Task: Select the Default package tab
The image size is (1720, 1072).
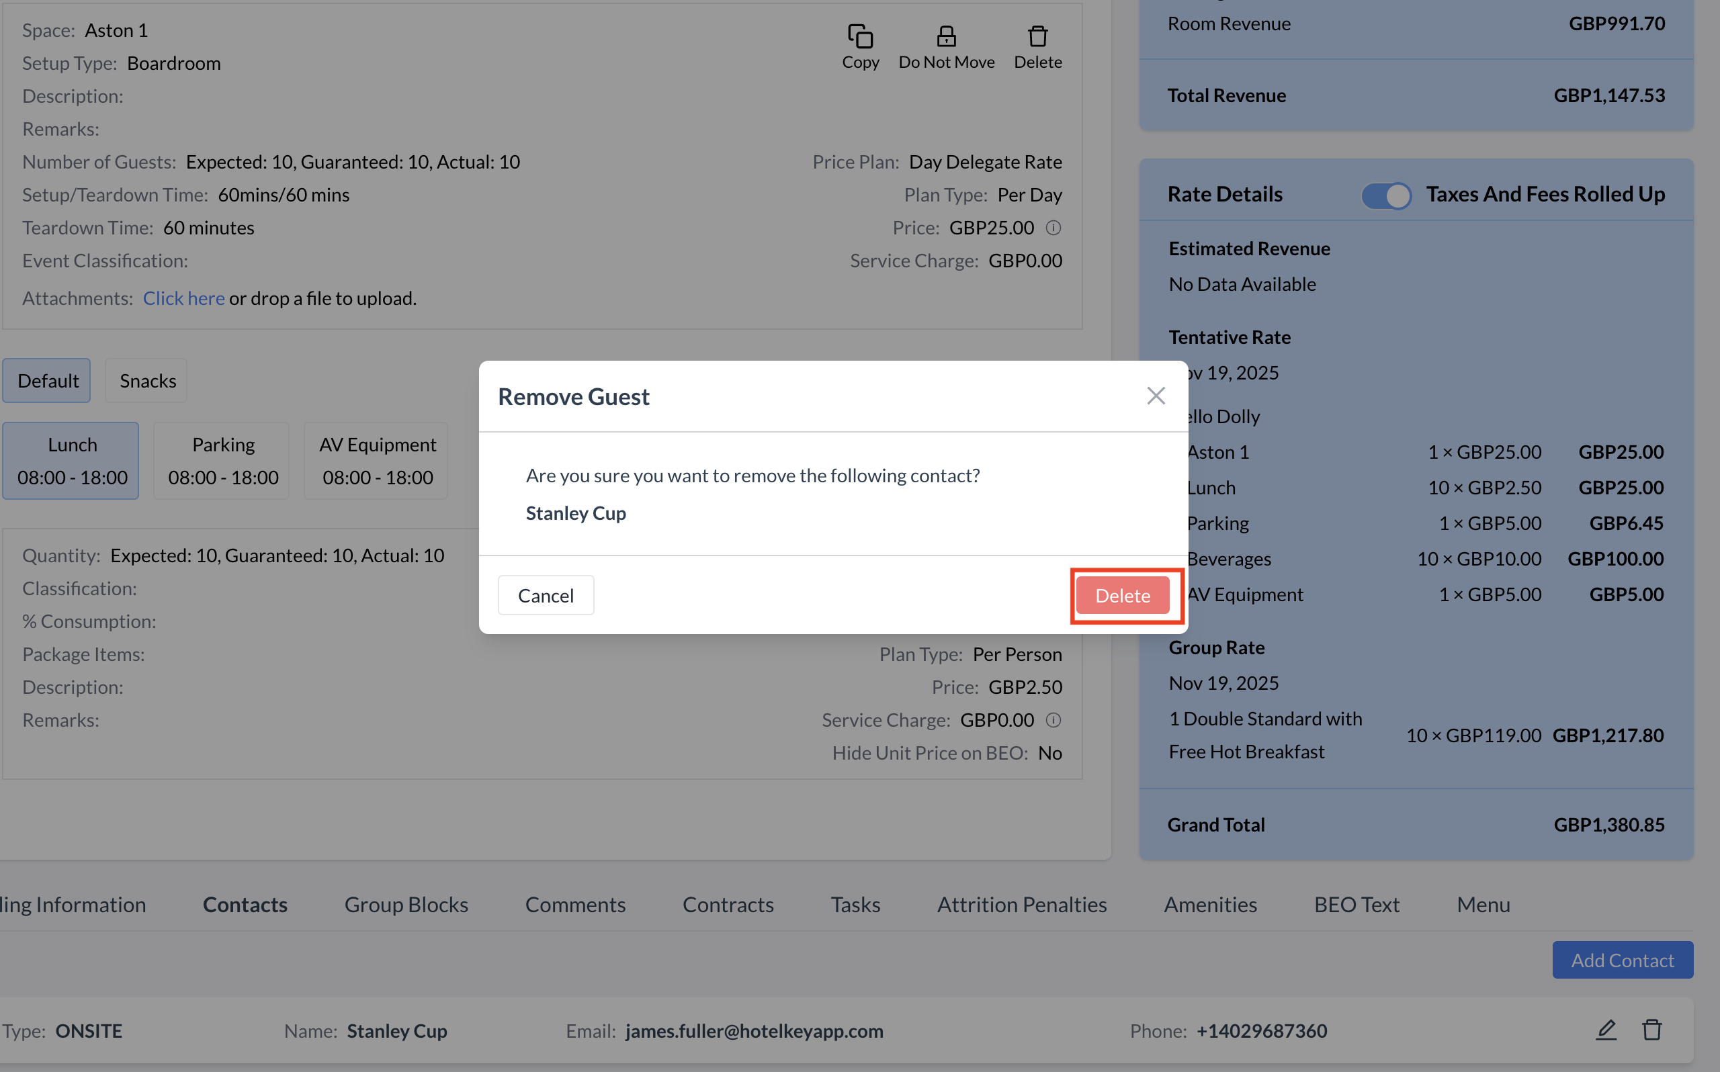Action: [48, 382]
